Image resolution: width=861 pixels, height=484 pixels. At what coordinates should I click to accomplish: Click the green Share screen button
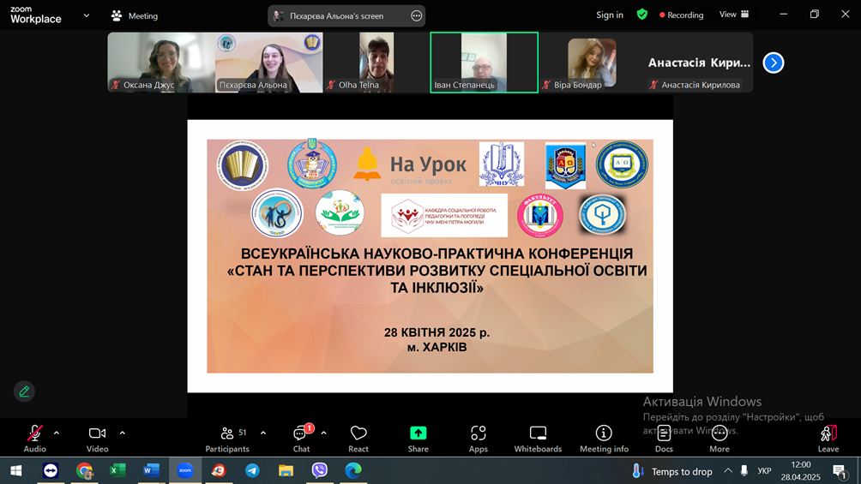418,439
